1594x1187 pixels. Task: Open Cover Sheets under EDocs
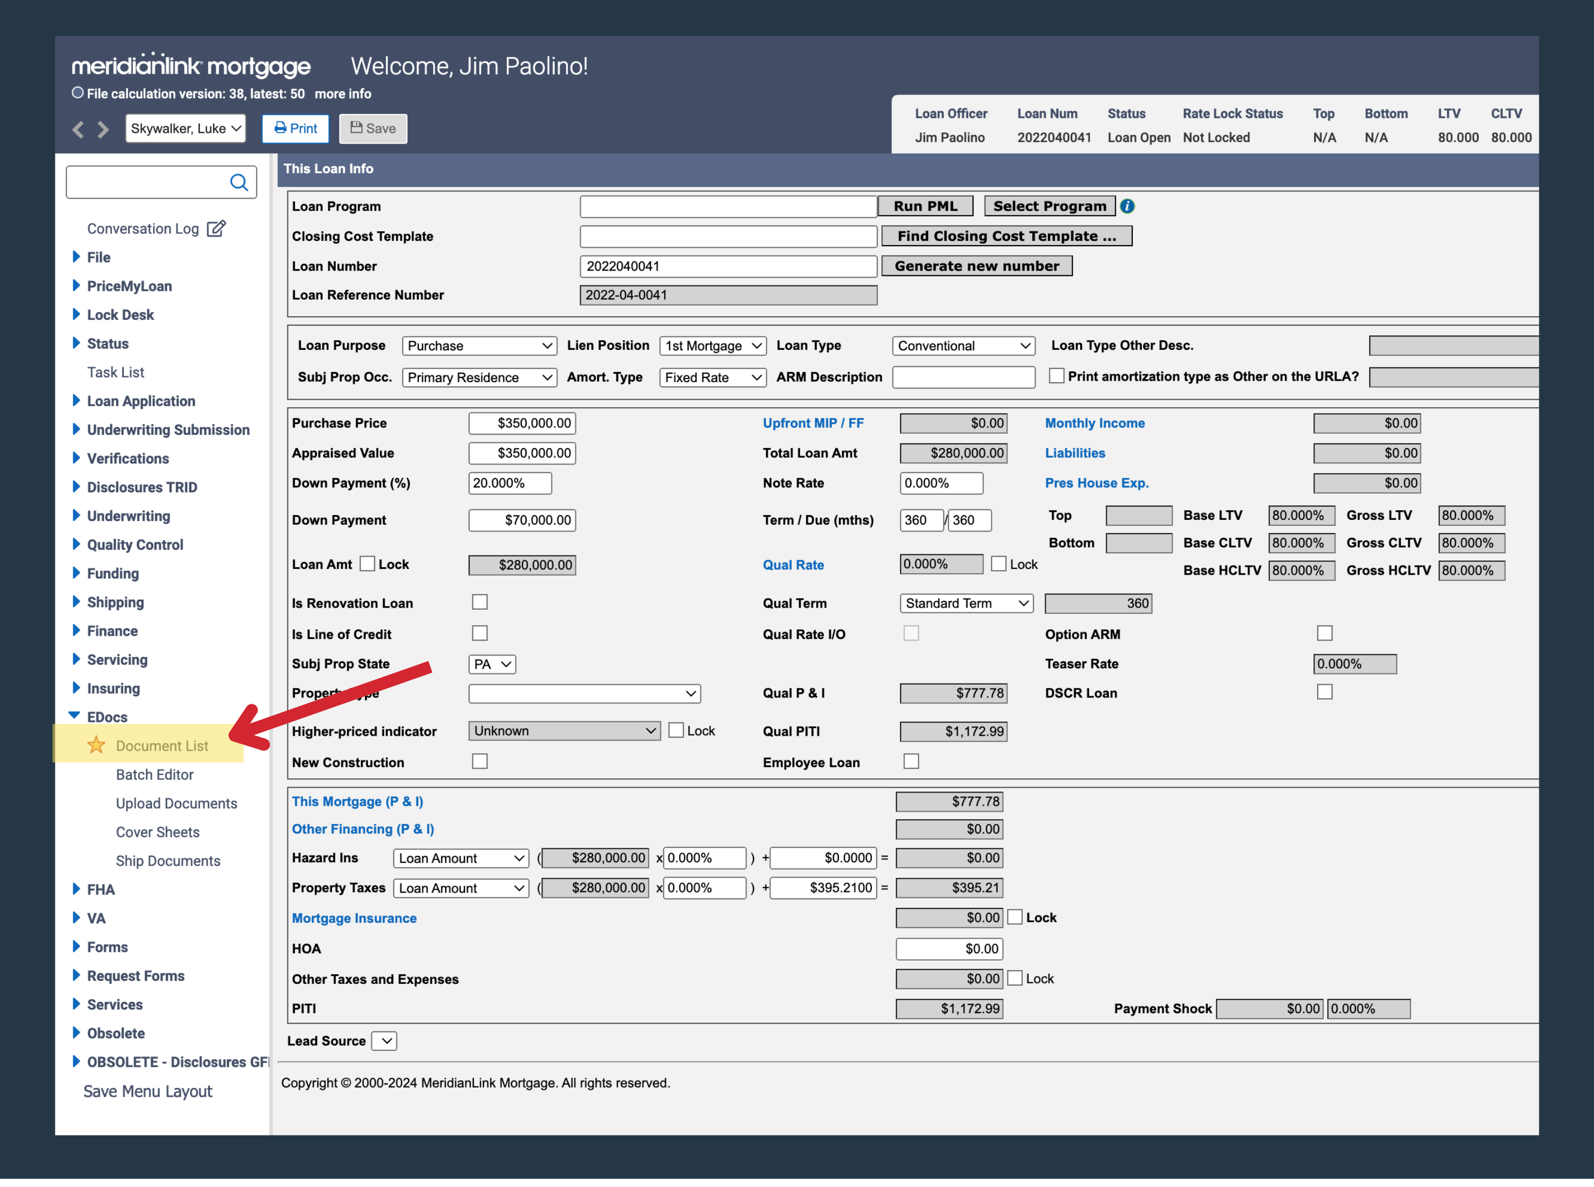pos(157,832)
